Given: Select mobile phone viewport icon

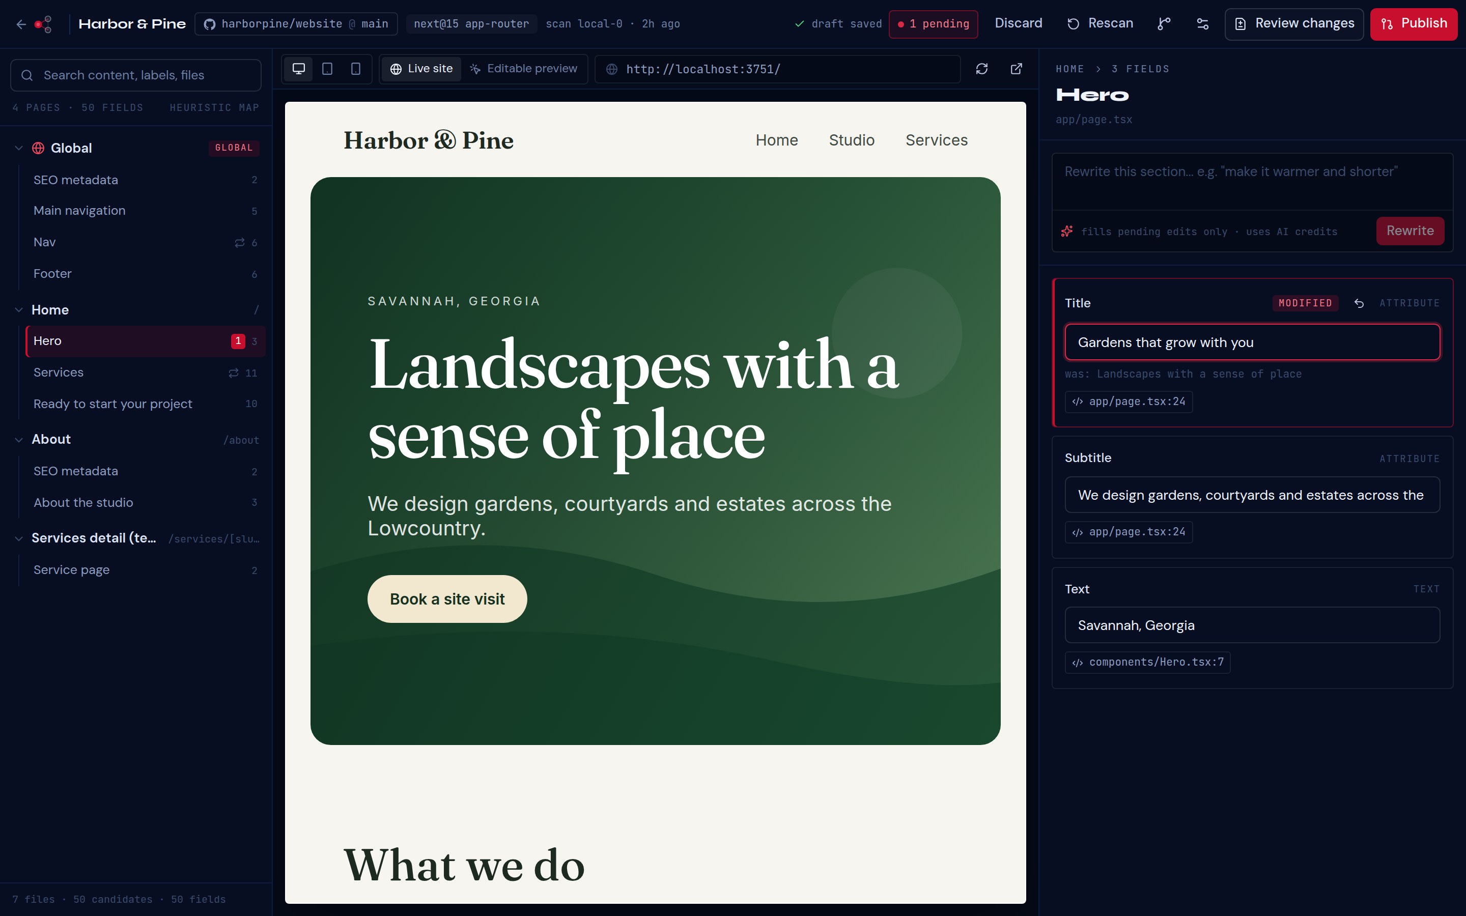Looking at the screenshot, I should click(x=356, y=69).
